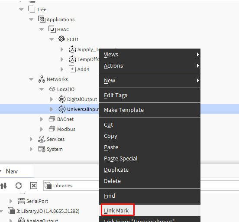Expand the Add4 tree node
239x222 pixels.
point(62,69)
